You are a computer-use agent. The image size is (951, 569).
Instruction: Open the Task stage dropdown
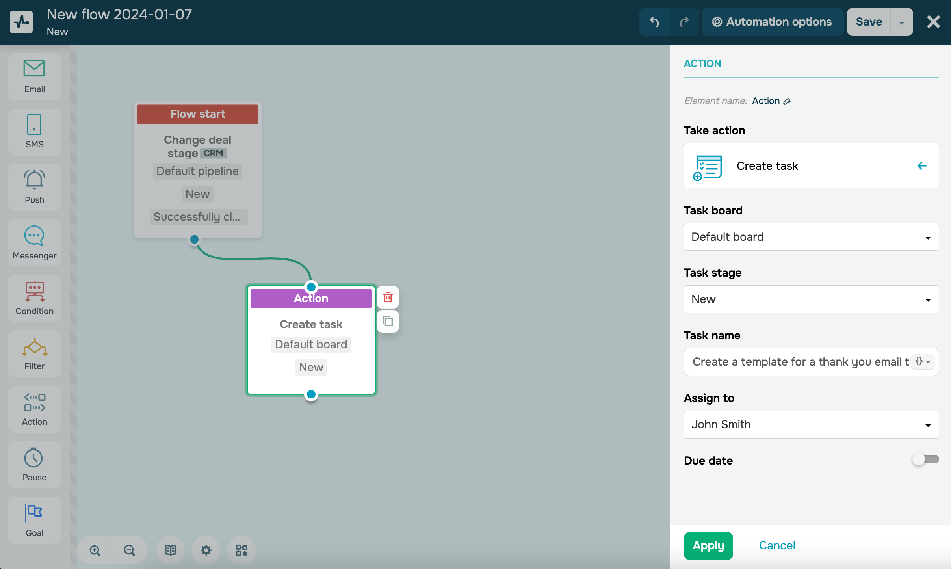(x=811, y=299)
